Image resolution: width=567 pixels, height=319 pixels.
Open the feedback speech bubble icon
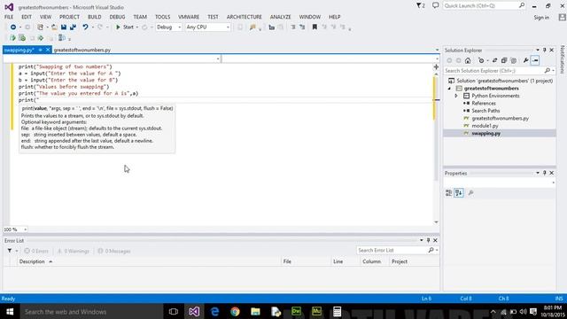[435, 6]
